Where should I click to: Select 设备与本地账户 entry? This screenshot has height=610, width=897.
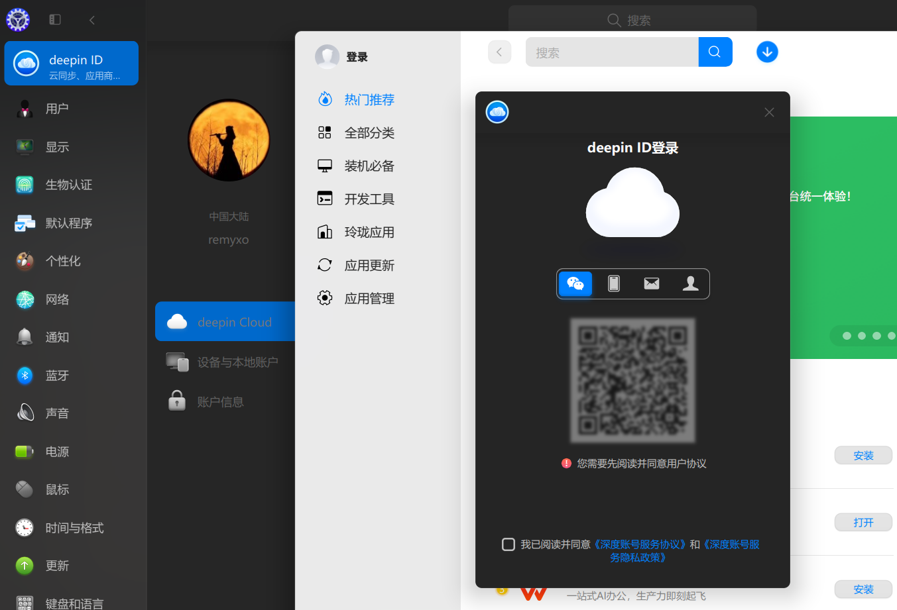225,362
